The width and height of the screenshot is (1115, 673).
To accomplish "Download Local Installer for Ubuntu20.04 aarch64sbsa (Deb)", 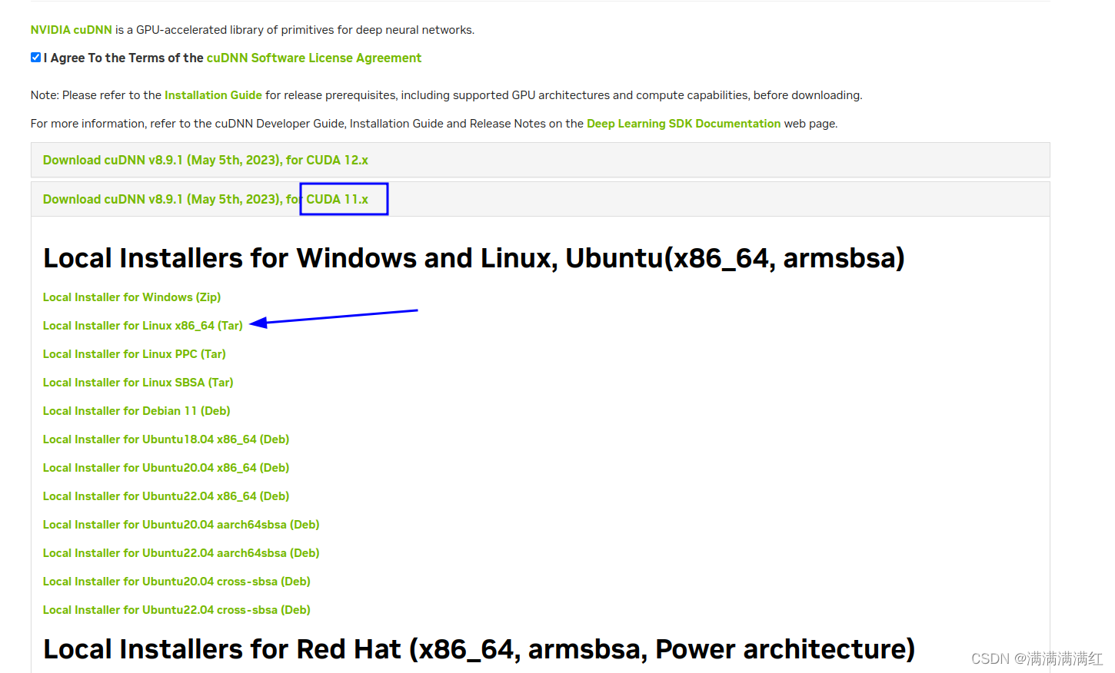I will tap(181, 525).
